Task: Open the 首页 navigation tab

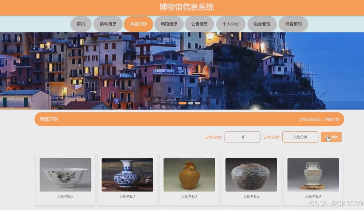Action: (80, 23)
